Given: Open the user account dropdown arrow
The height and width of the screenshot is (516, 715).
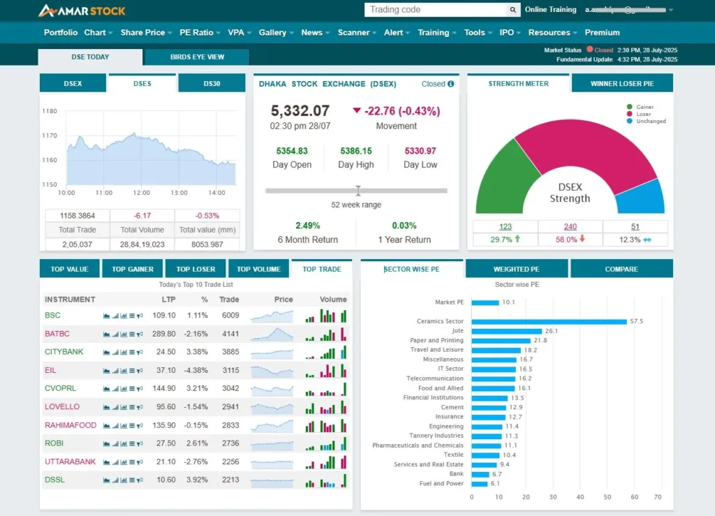Looking at the screenshot, I should coord(671,10).
